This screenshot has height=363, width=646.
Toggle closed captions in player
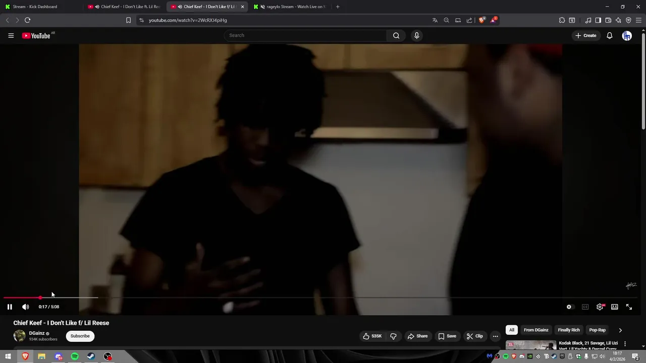point(585,307)
